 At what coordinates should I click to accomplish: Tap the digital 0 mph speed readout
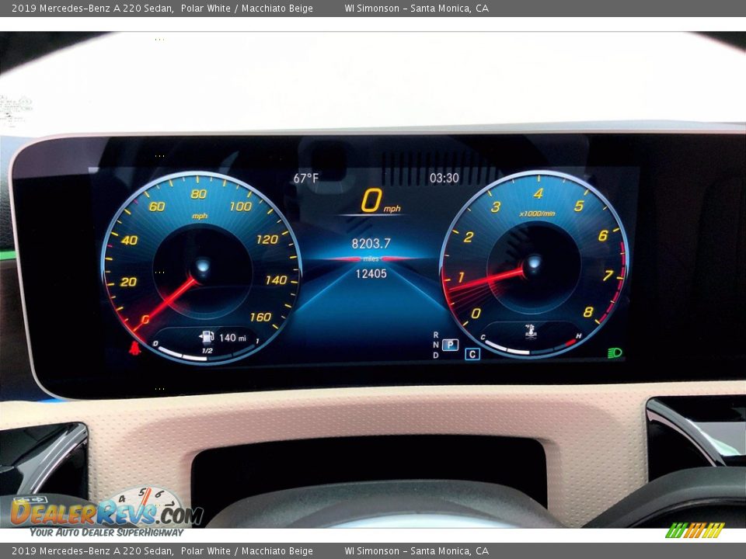tap(381, 200)
